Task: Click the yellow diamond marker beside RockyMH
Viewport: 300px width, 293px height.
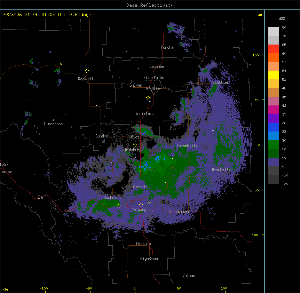Action: [x=87, y=71]
